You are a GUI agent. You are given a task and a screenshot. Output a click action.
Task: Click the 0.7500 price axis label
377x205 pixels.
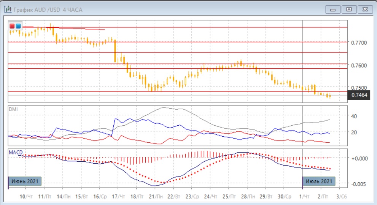pos(359,88)
